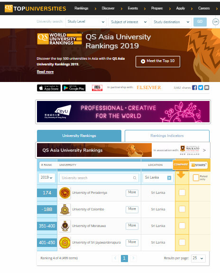This screenshot has width=220, height=273.
Task: Click the QS World University Rankings logo
Action: 59,39
